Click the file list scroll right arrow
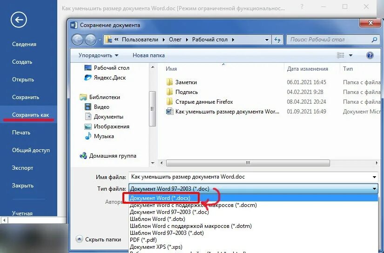 pyautogui.click(x=377, y=163)
